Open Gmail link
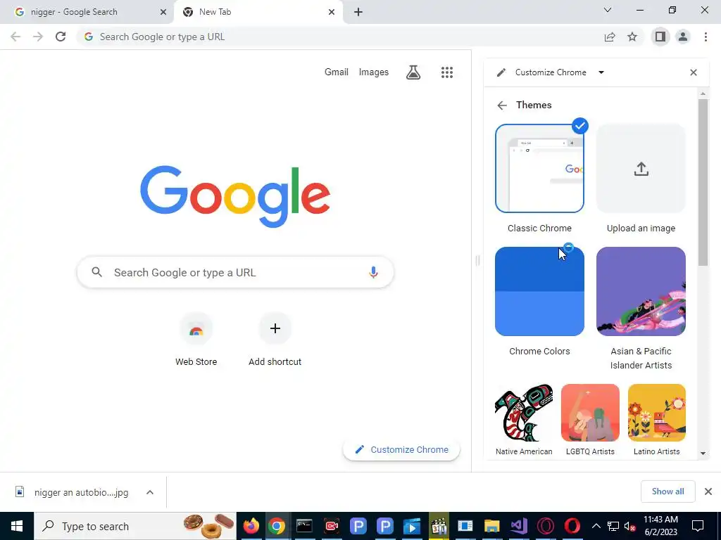The width and height of the screenshot is (721, 540). 336,72
